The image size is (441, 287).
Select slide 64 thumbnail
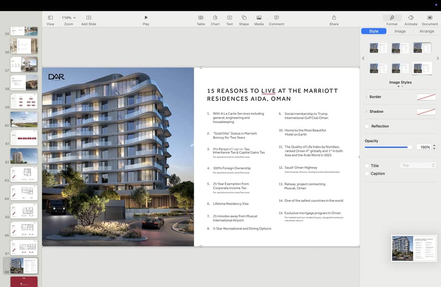point(24,192)
